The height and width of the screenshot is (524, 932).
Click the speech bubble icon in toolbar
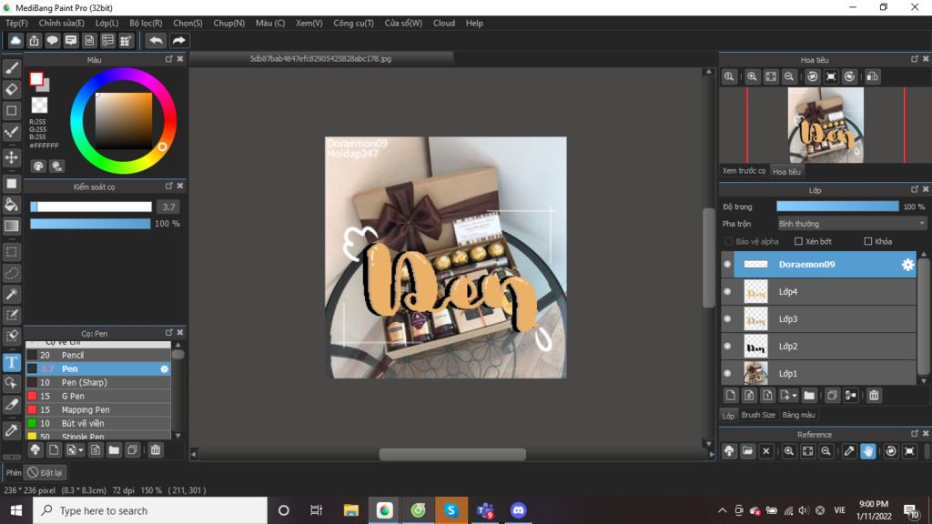(x=52, y=40)
